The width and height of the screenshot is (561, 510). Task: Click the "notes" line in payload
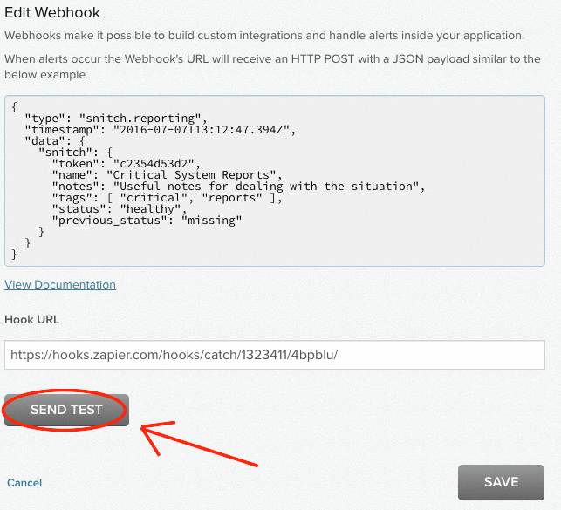click(x=238, y=187)
